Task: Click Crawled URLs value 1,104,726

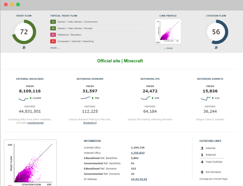Action: pos(138,148)
